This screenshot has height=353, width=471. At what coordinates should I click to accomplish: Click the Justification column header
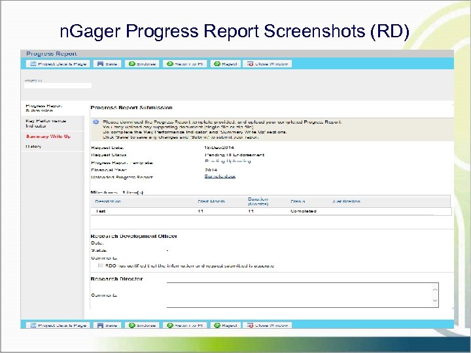click(346, 201)
